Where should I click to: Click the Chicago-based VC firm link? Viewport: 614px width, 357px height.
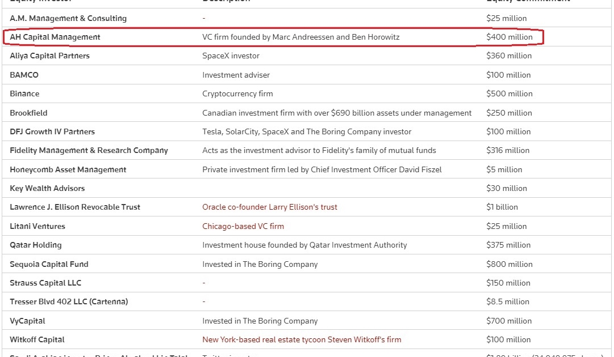click(243, 226)
